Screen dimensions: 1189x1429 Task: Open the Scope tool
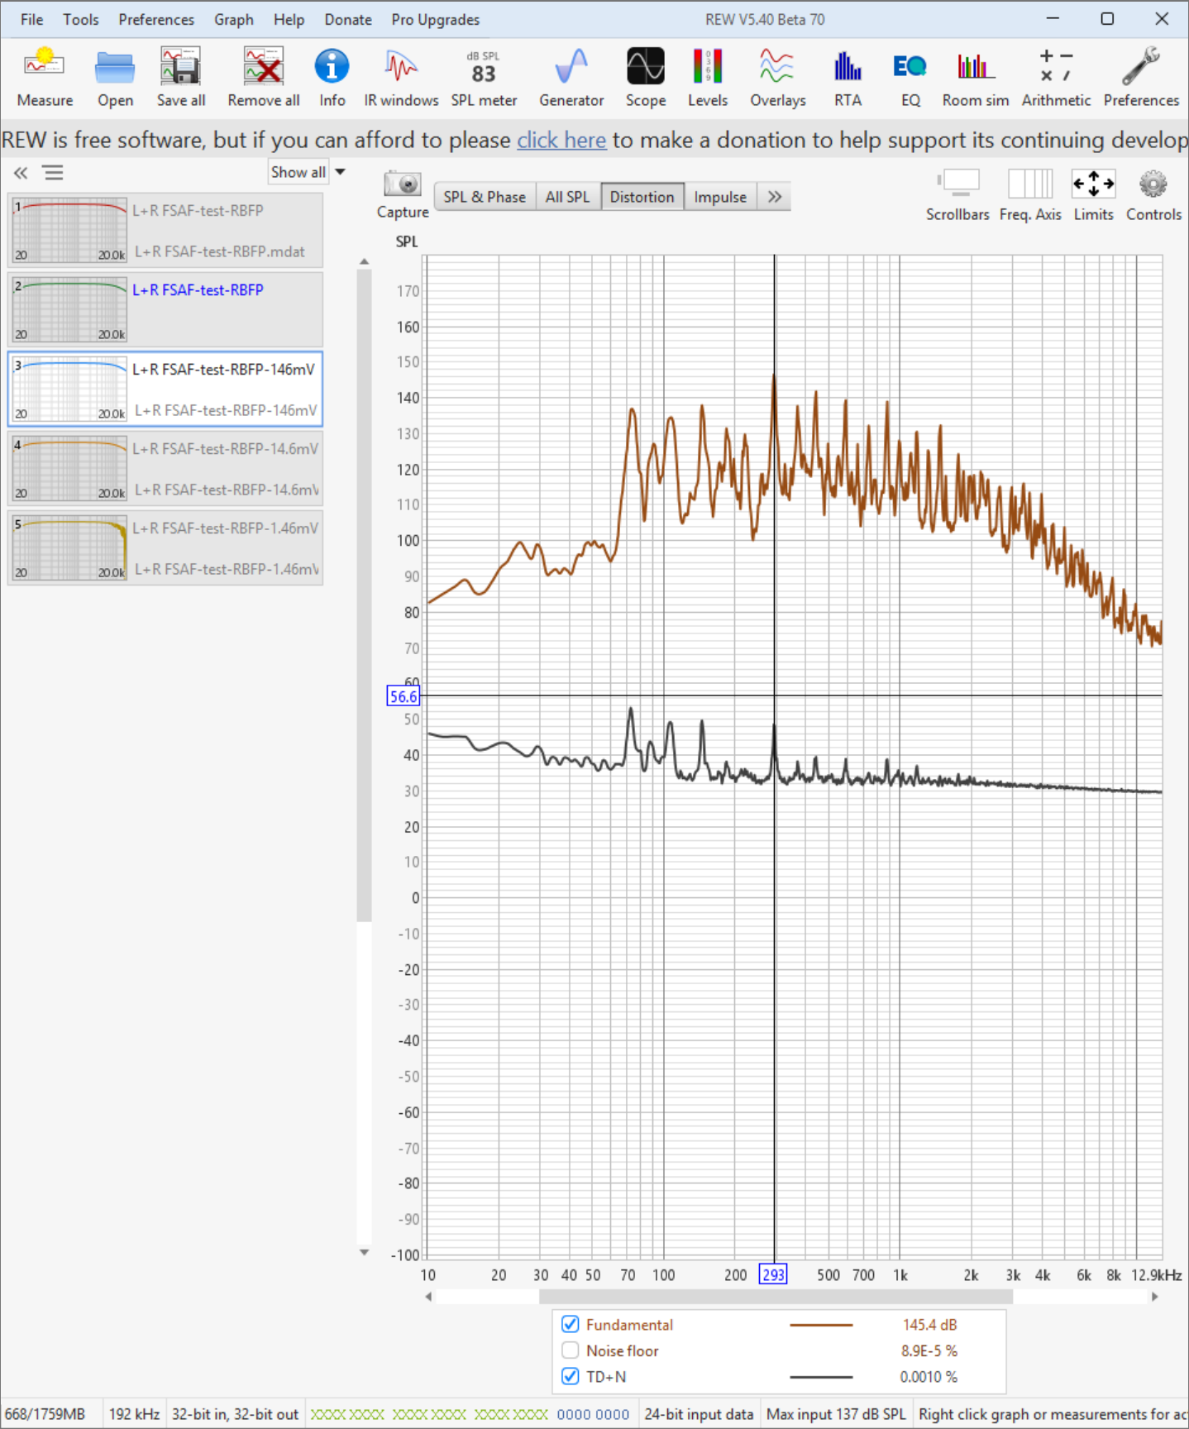click(646, 78)
